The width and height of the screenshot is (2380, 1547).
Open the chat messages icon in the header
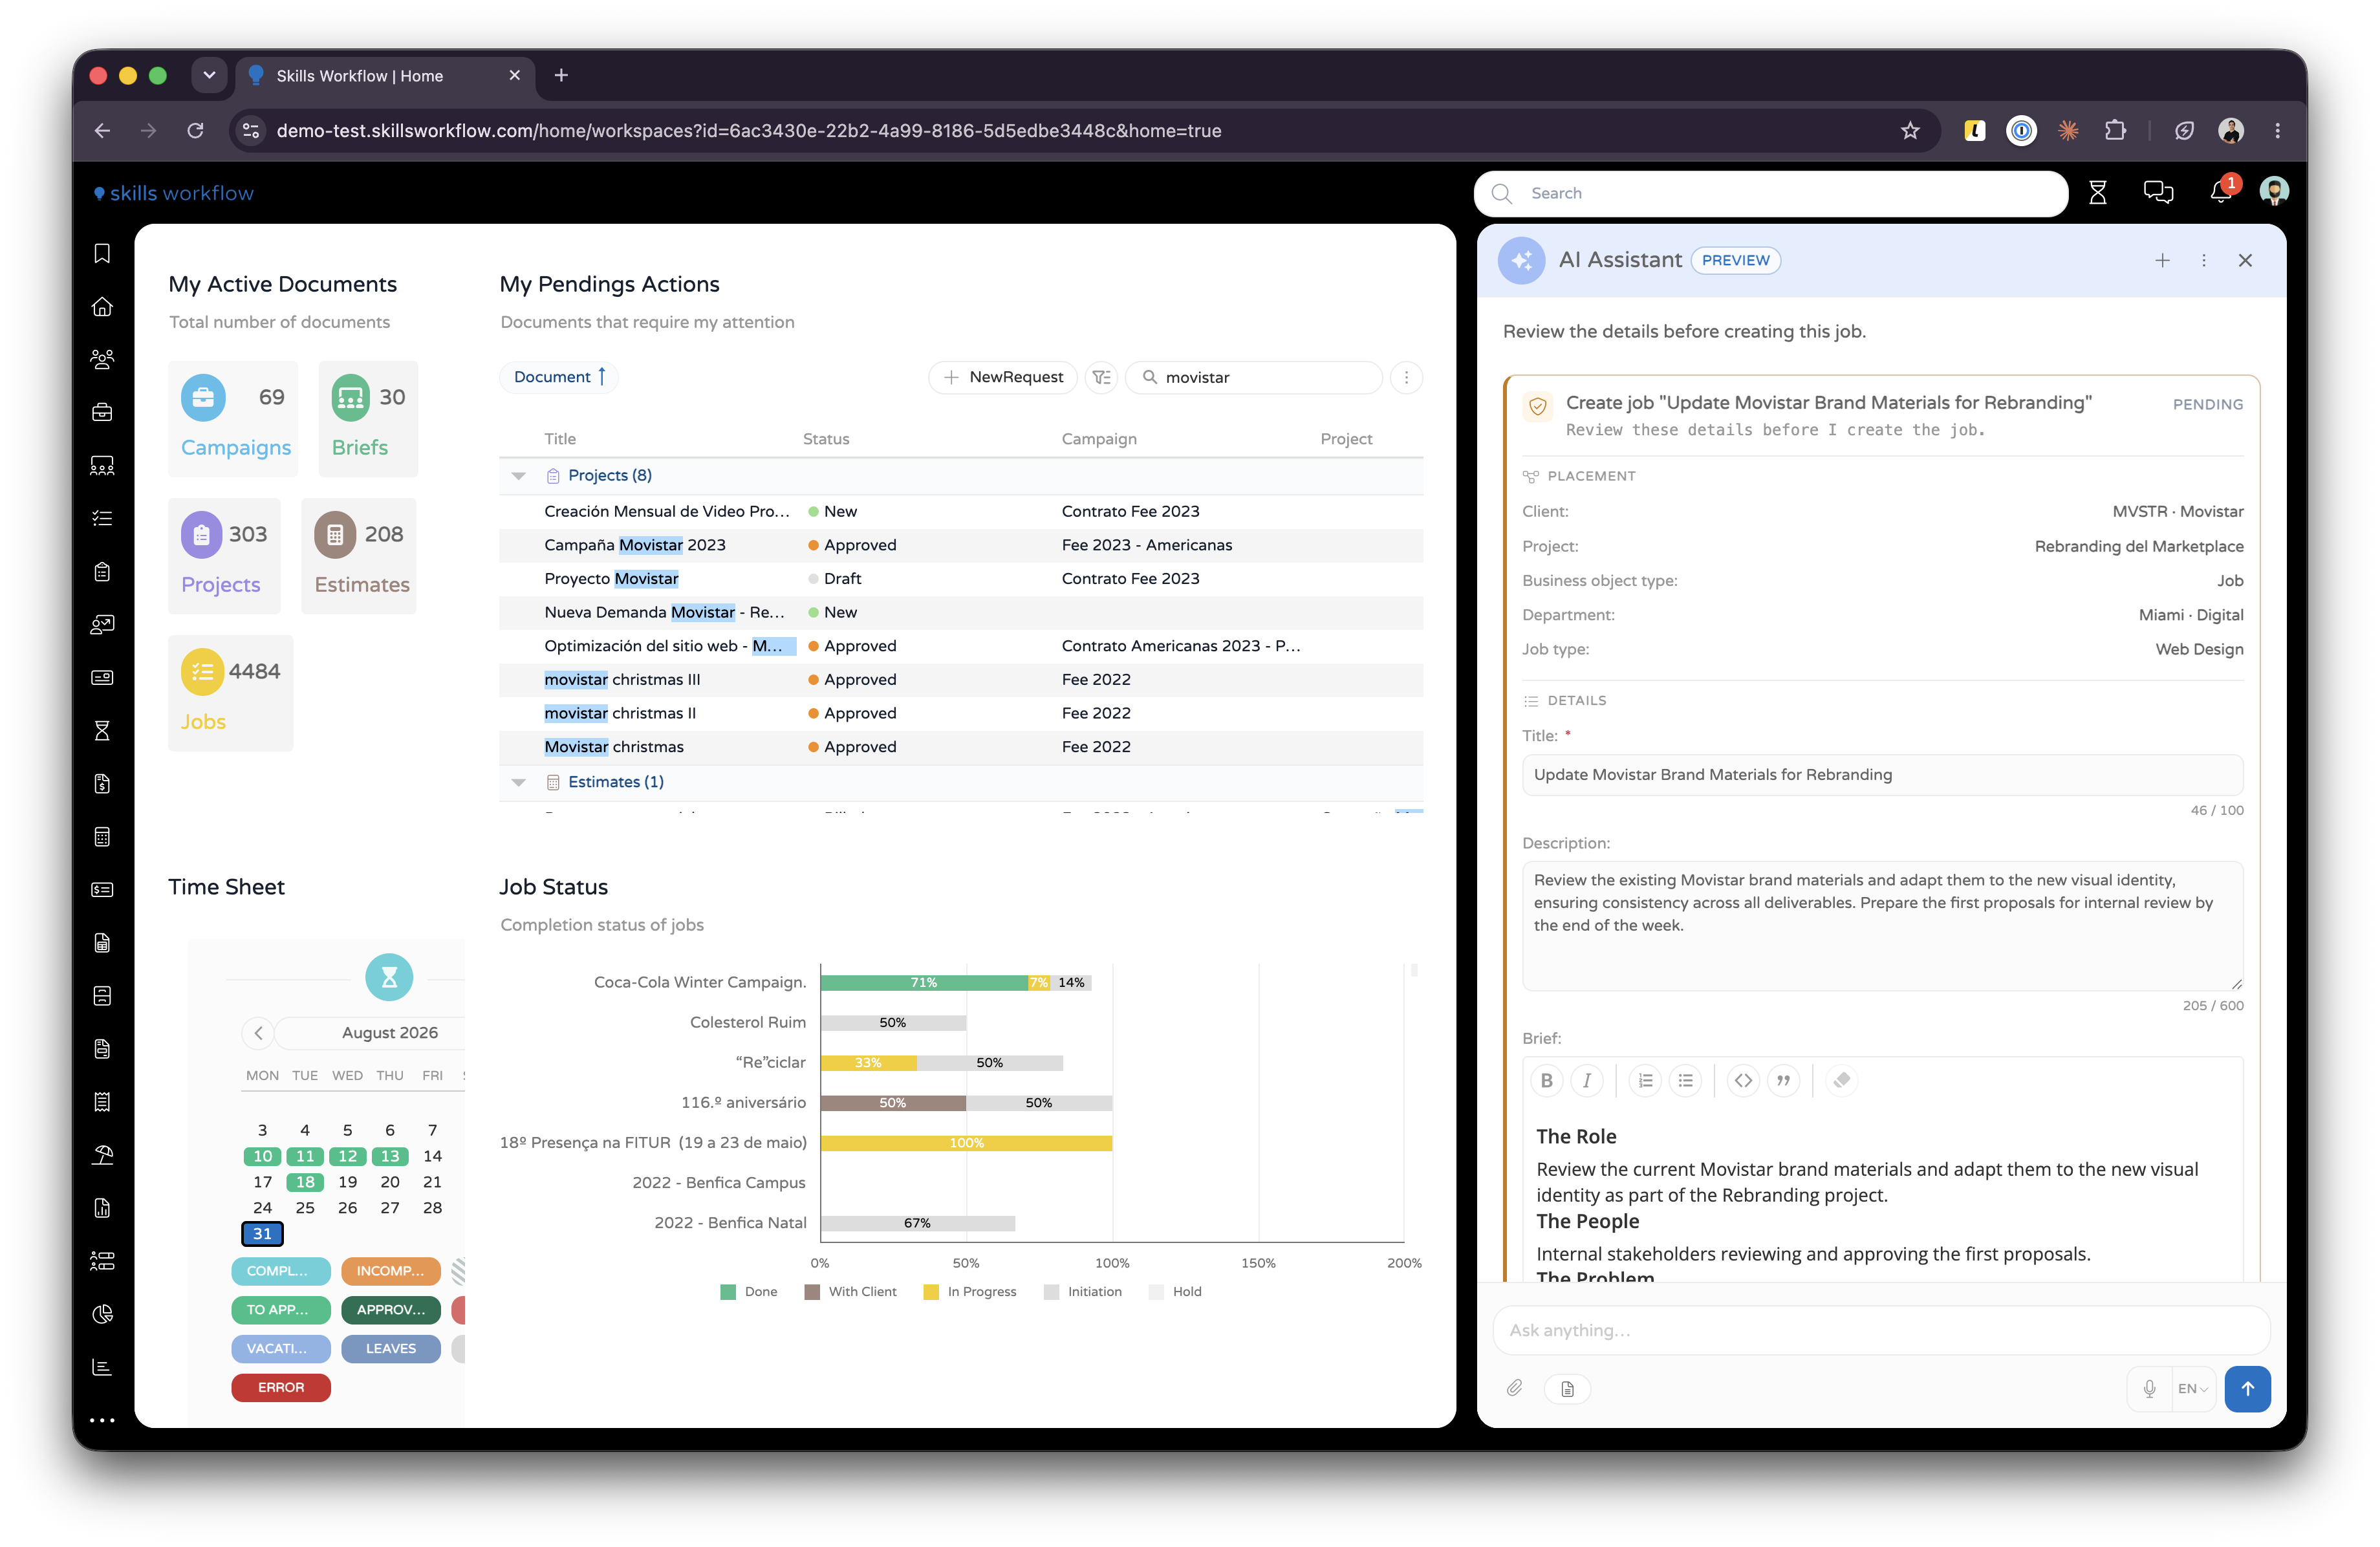2158,193
